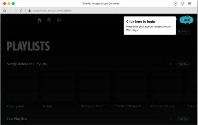Navigate back with the left arrow
This screenshot has height=125, width=198.
point(10,11)
